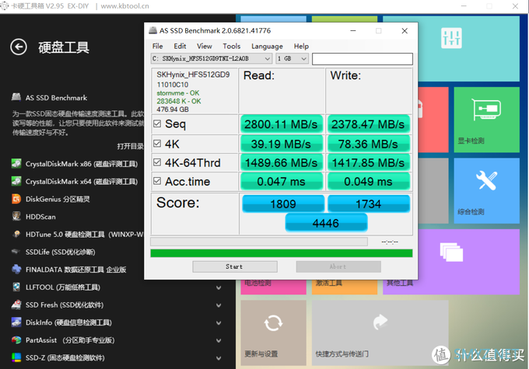This screenshot has height=369, width=529.
Task: Click the AS SSD Benchmark window title icon
Action: point(152,30)
